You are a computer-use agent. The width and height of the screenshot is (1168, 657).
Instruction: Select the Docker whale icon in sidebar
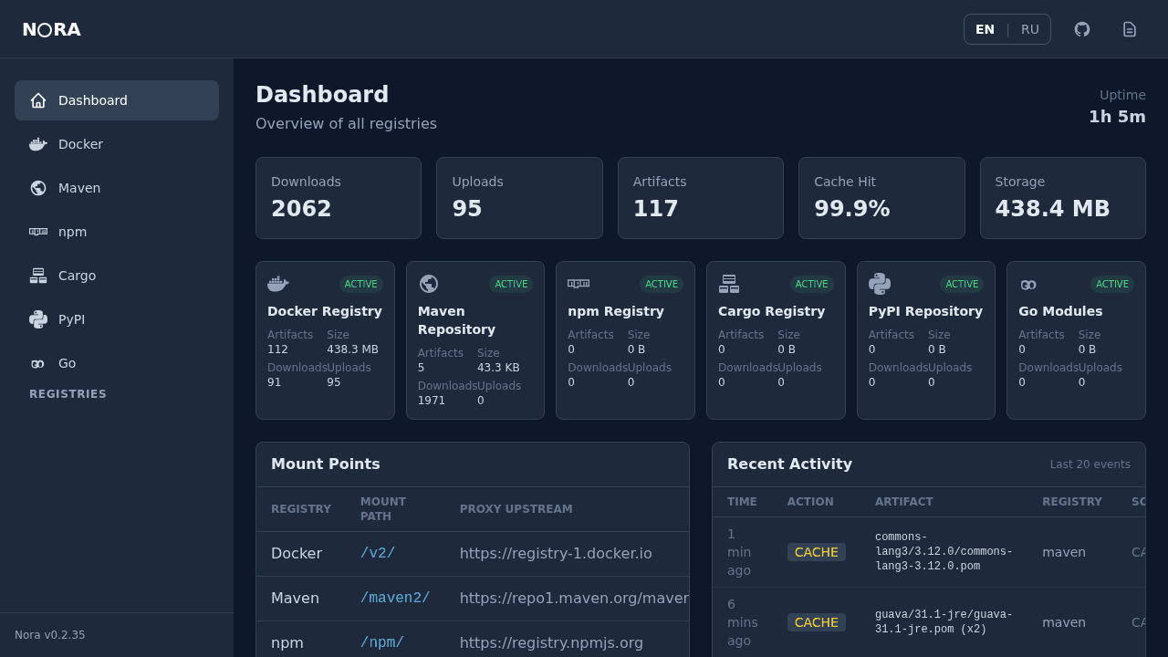tap(37, 144)
